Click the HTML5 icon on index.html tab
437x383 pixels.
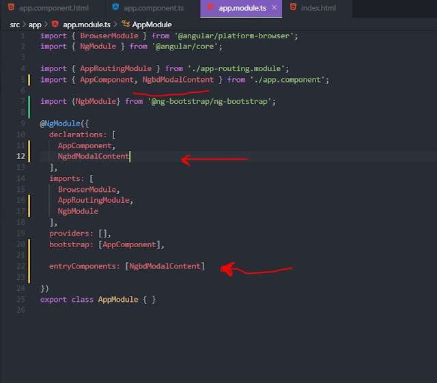[x=293, y=7]
